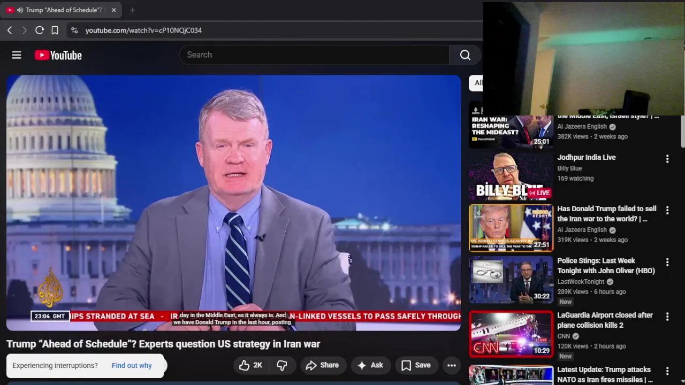
Task: Select the Trump "Ahead of Schedule" browser tab
Action: (x=61, y=10)
